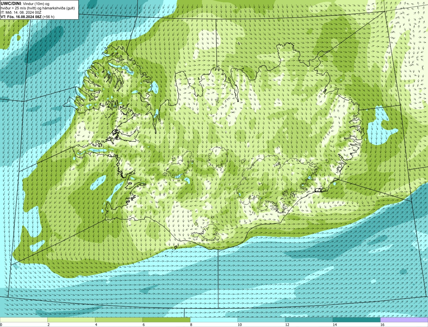Click the 'UWC/DINI: Vindur (10m) og' title line

pos(25,4)
